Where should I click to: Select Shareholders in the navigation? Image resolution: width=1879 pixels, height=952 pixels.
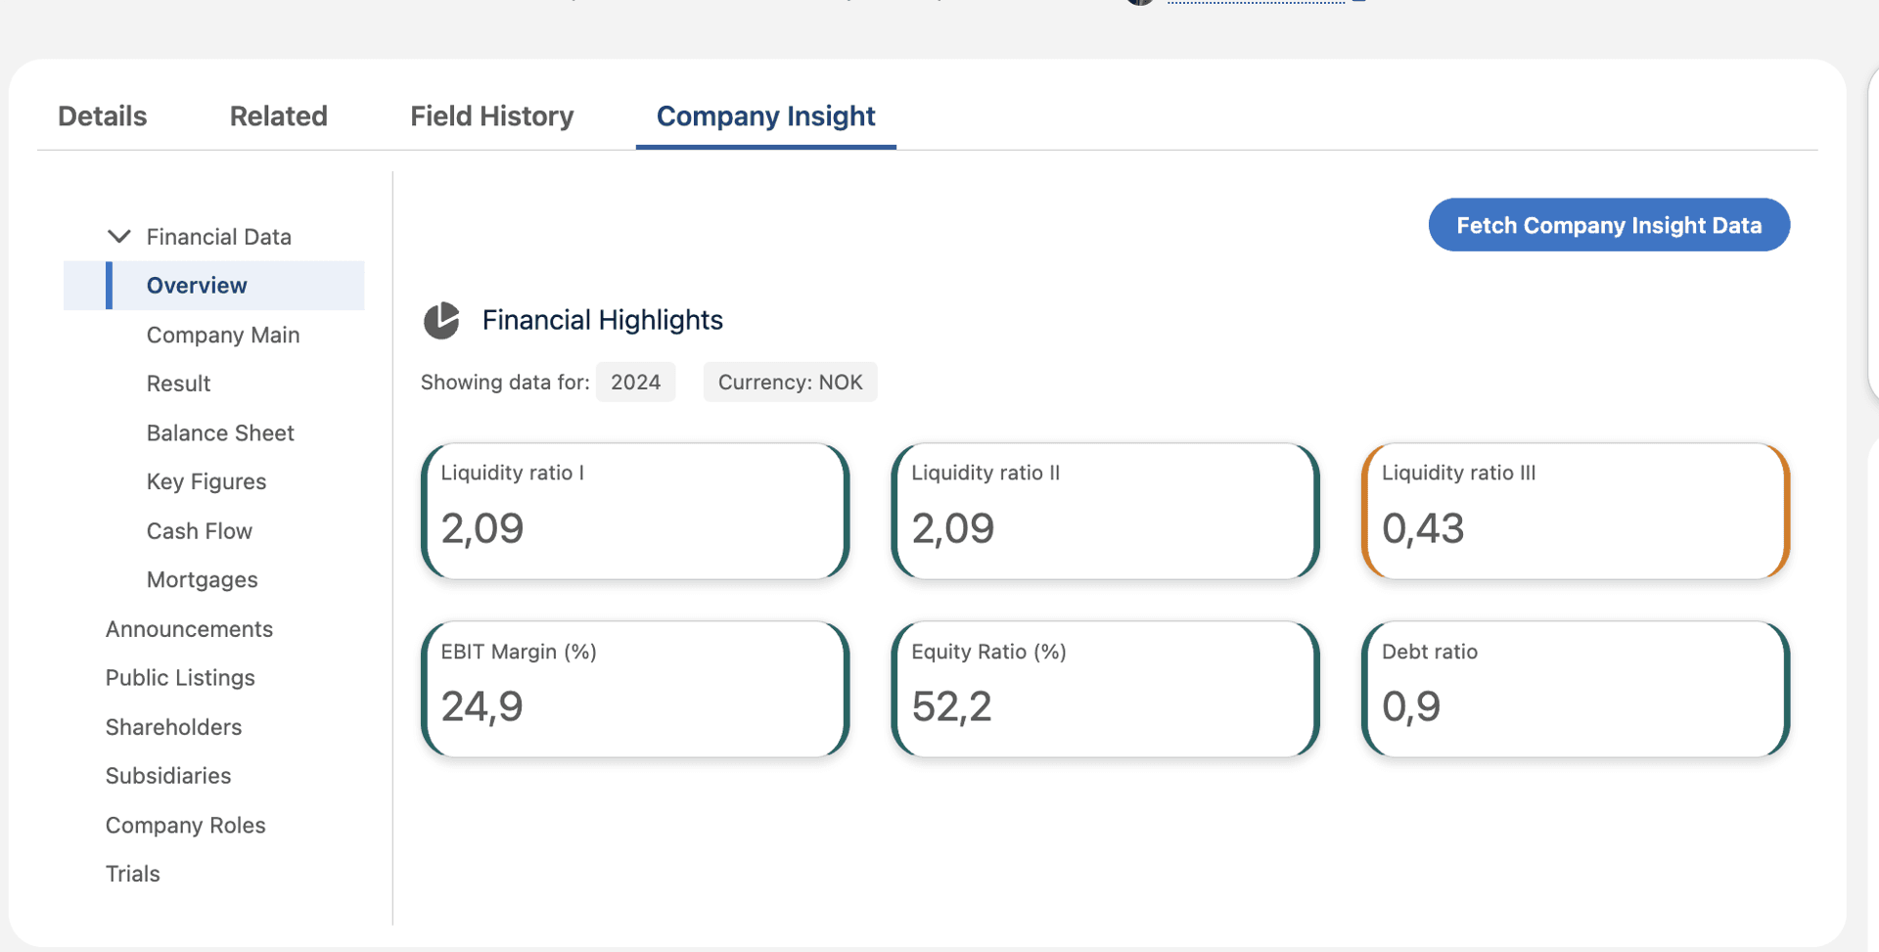(173, 727)
